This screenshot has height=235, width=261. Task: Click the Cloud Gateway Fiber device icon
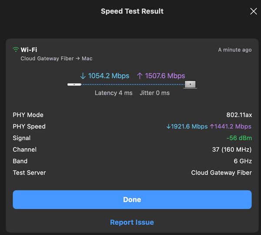[x=74, y=84]
